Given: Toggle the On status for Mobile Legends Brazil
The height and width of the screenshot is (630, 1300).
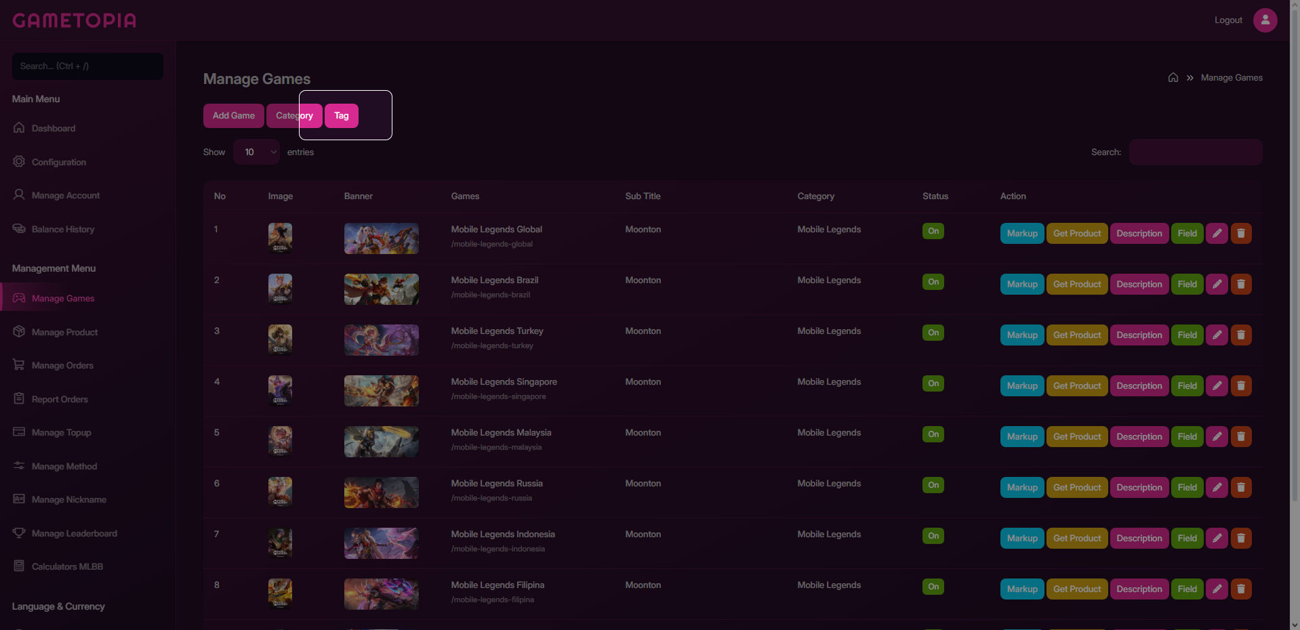Looking at the screenshot, I should pos(933,282).
